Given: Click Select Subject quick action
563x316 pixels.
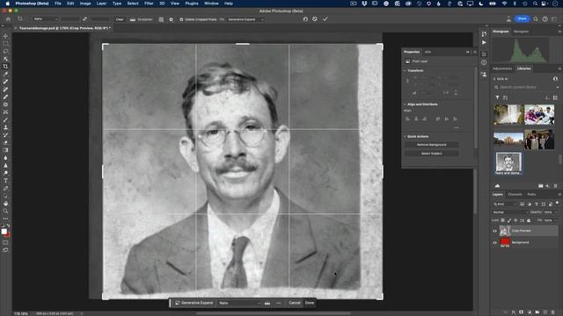Looking at the screenshot, I should point(431,154).
